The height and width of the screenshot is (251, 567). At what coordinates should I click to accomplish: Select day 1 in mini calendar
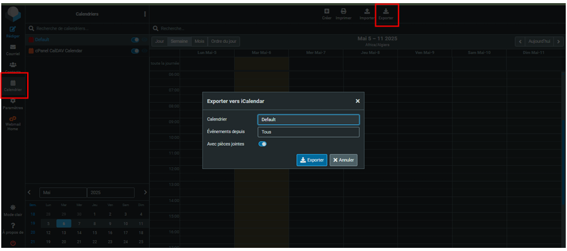[x=95, y=214]
